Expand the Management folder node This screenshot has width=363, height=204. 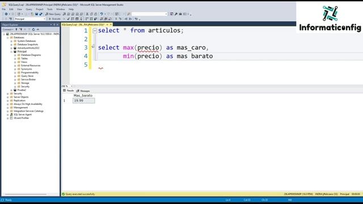tap(7, 108)
